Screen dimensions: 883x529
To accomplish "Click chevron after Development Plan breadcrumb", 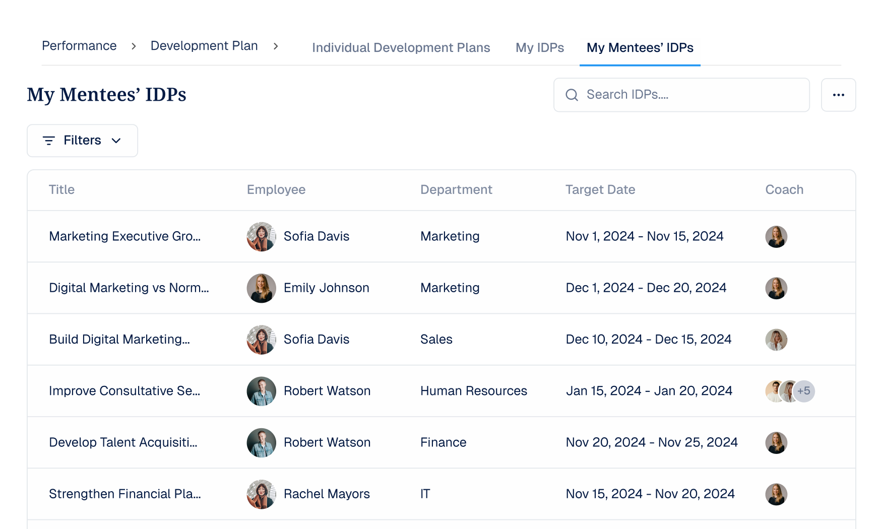I will tap(276, 46).
